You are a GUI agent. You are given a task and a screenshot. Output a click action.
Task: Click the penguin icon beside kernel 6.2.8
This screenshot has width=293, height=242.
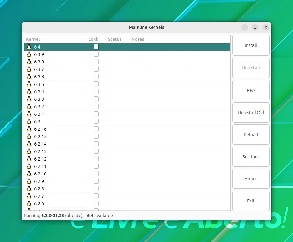29,188
